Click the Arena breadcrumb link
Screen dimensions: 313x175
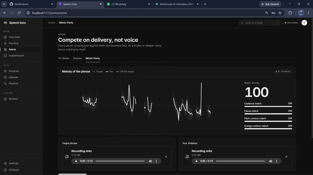[x=52, y=23]
